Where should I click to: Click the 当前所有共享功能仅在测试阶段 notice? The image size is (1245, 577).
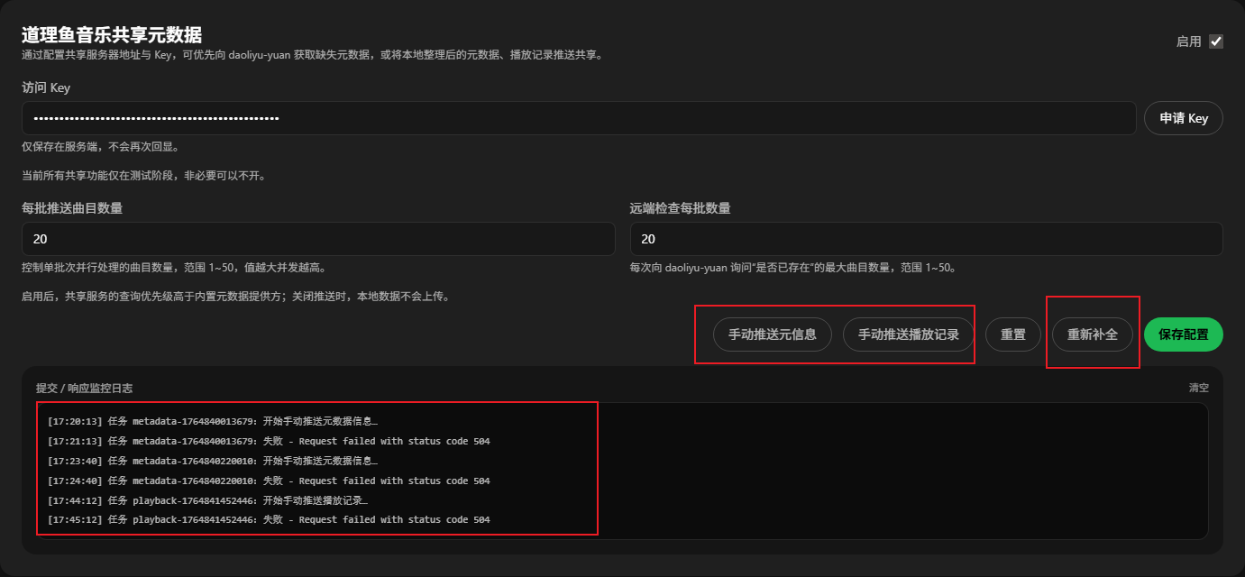(x=143, y=176)
